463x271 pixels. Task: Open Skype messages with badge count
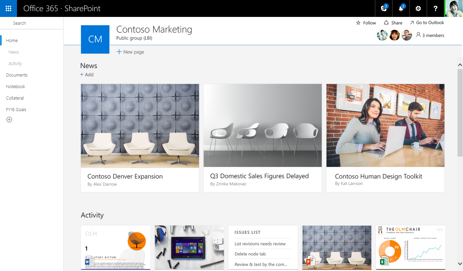click(383, 8)
